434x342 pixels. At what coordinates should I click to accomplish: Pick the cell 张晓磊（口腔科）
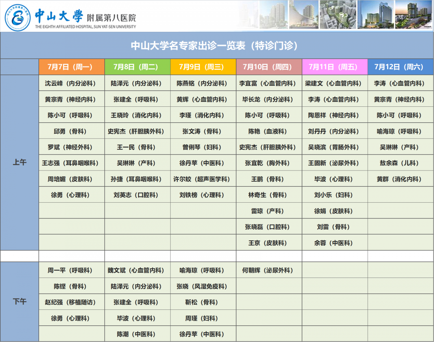coord(269,227)
